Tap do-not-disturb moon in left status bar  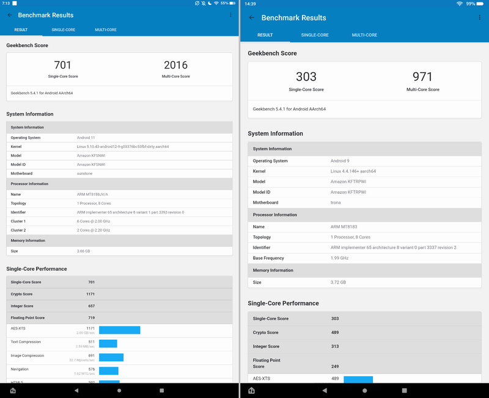210,3
